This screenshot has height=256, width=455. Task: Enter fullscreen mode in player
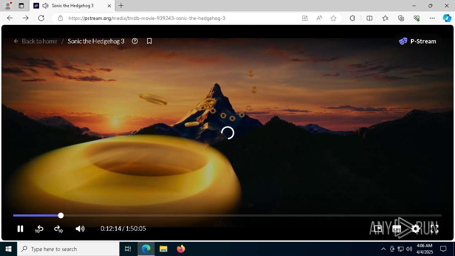pos(434,229)
